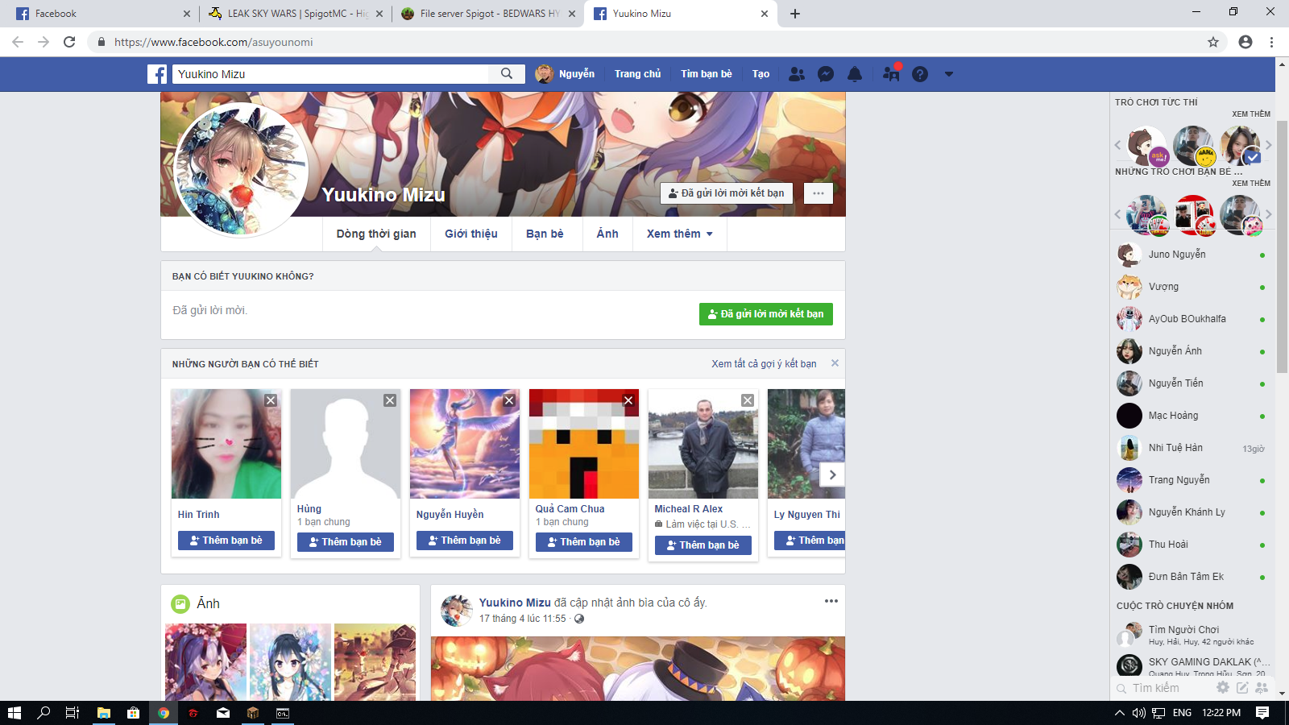
Task: Open the Bạn bè tab
Action: click(x=545, y=234)
